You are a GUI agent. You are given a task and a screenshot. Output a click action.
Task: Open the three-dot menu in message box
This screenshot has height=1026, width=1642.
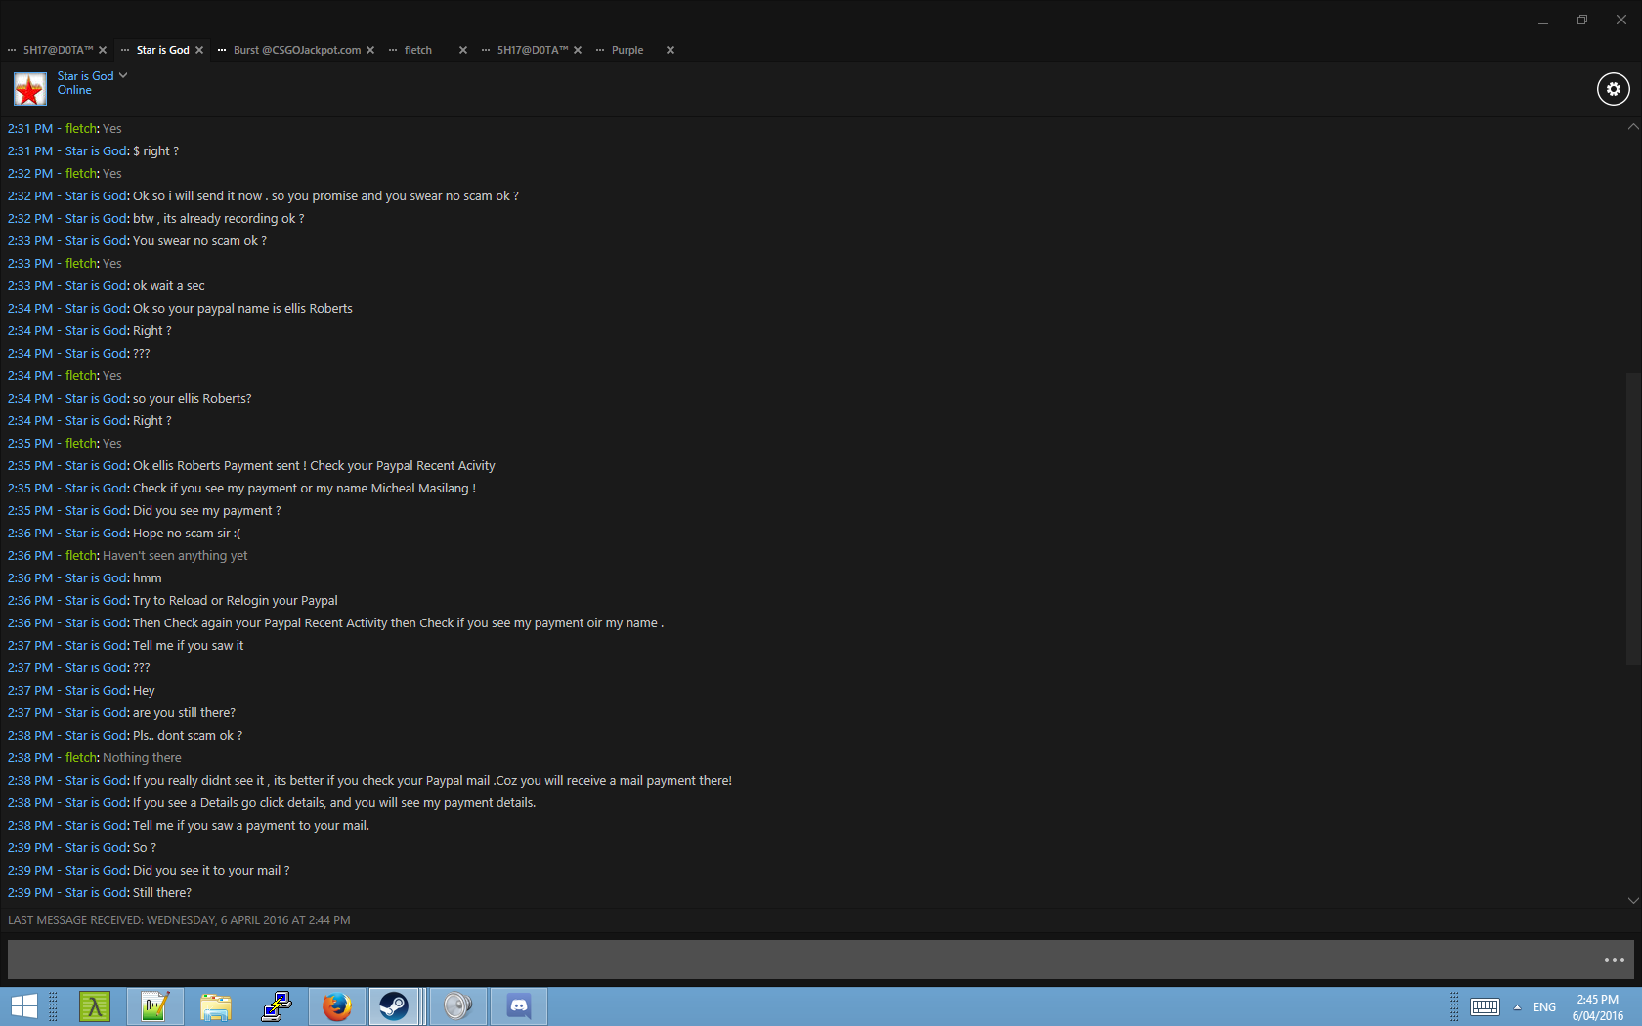[x=1614, y=960]
